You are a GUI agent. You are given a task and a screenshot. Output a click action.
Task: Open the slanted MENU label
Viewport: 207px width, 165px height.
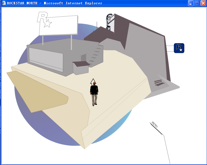(155, 124)
